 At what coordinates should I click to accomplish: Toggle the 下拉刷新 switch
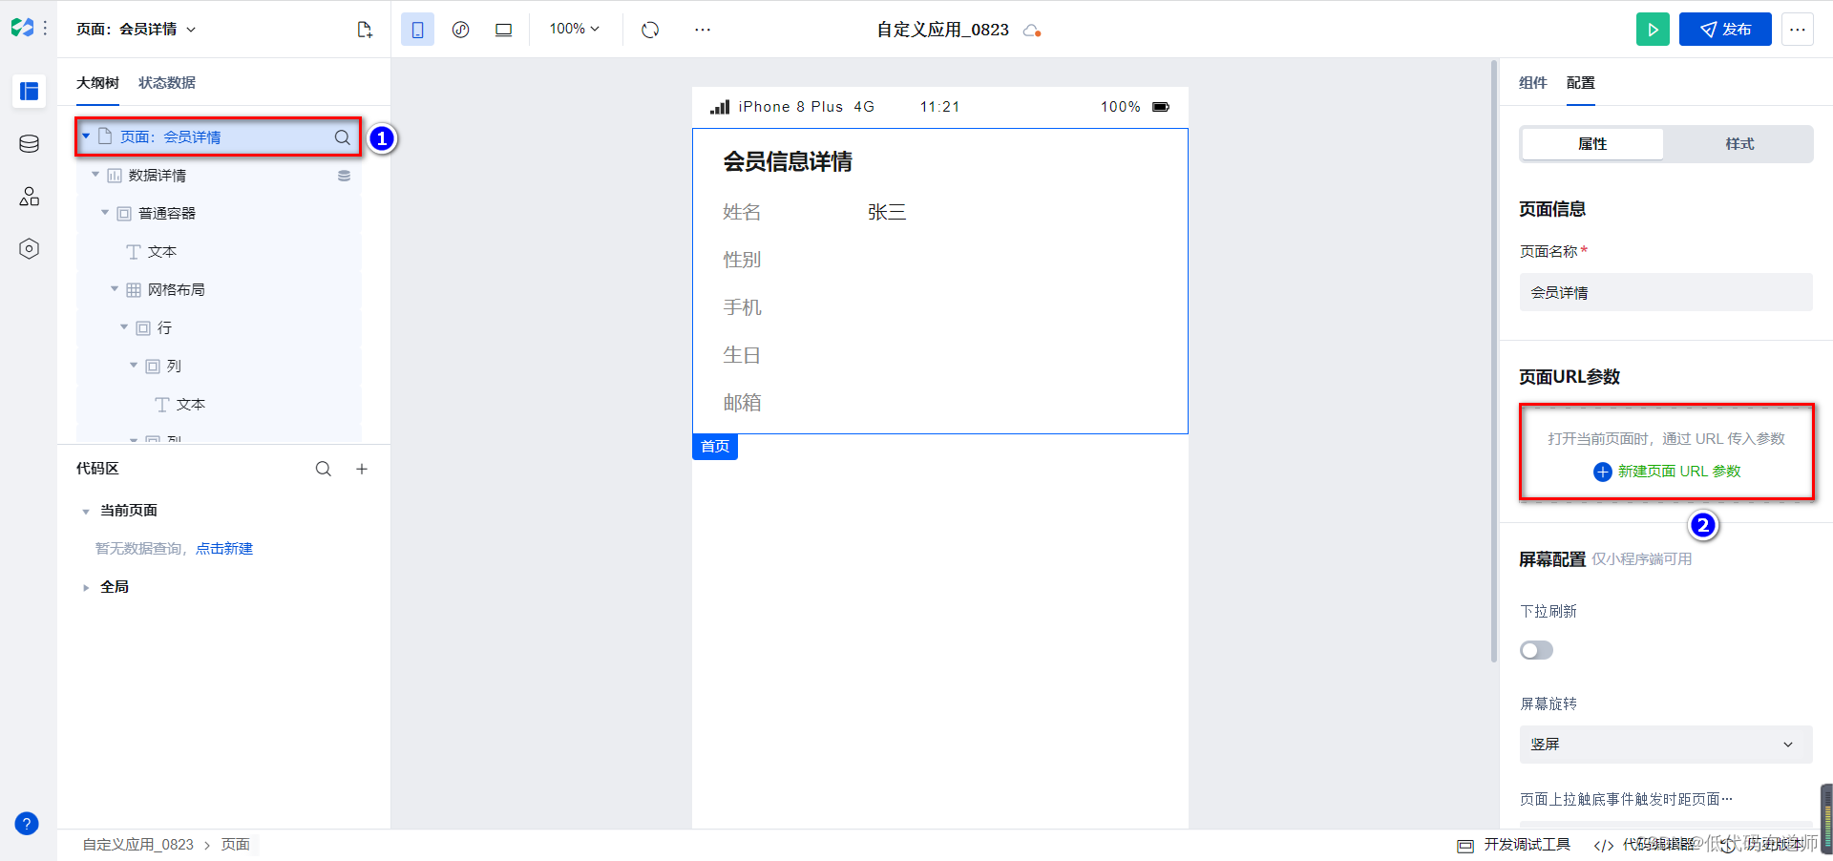click(x=1537, y=650)
